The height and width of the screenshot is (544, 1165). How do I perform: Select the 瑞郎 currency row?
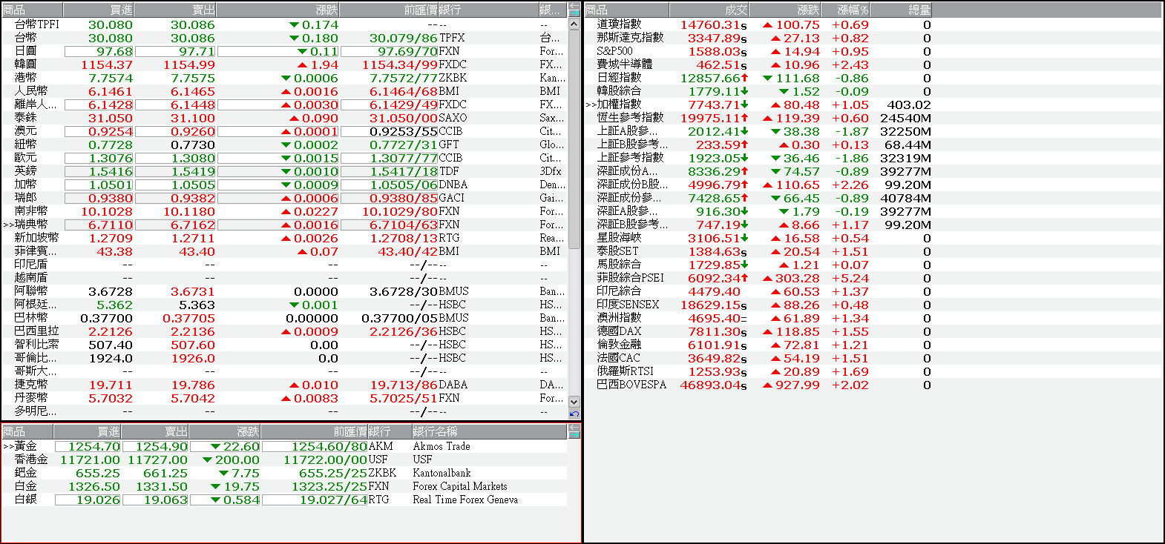pyautogui.click(x=284, y=198)
